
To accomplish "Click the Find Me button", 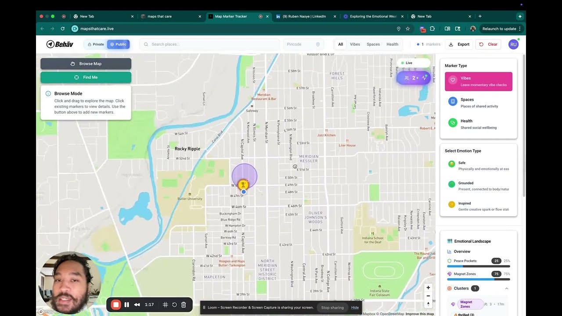I will [x=86, y=77].
